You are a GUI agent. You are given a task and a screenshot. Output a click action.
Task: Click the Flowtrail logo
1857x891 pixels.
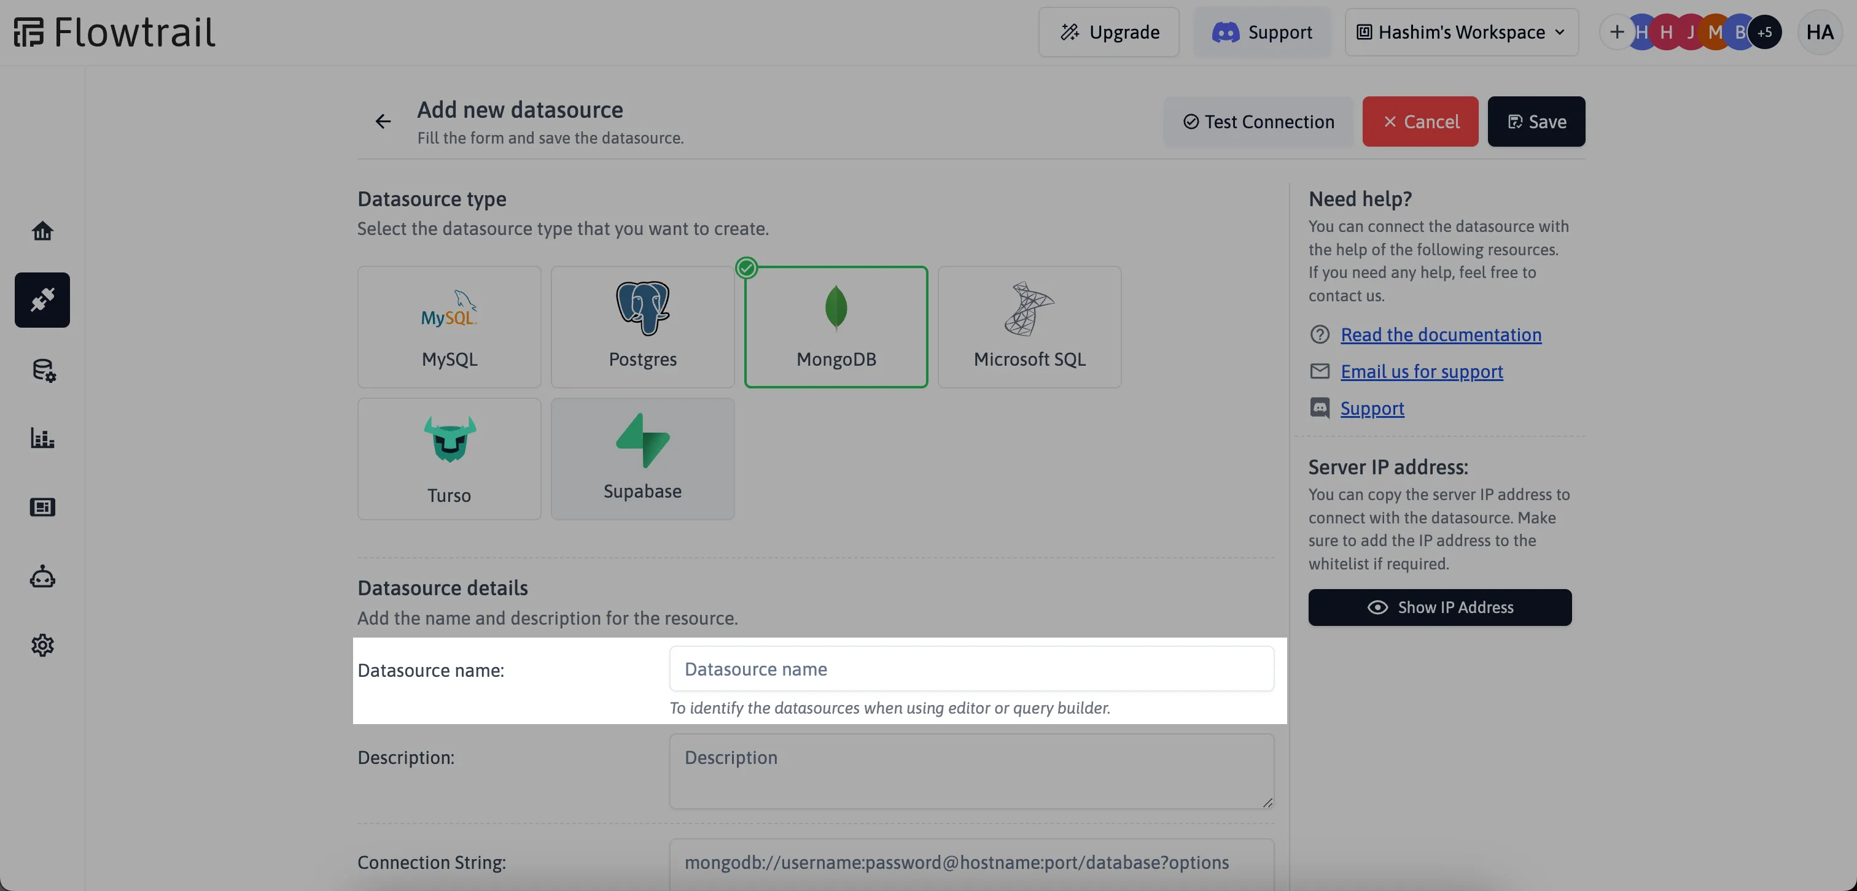[114, 33]
